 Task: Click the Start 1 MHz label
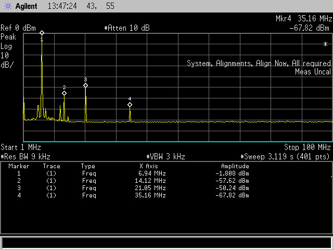click(21, 147)
